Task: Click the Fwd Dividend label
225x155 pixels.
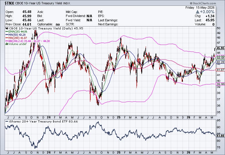Action: [x=76, y=16]
